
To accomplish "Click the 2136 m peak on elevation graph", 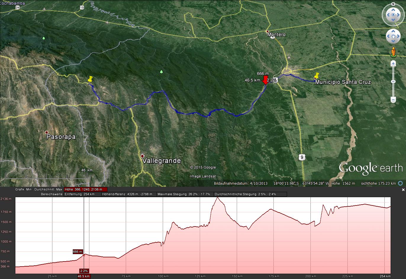I will (x=217, y=197).
